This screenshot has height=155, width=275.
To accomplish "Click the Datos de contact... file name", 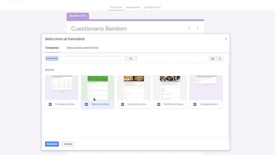I will pos(101,104).
